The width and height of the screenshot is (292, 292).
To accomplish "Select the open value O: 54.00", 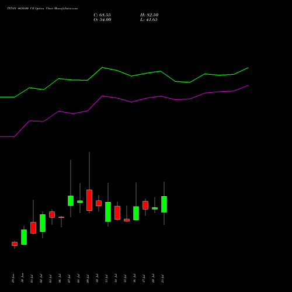I will 102,20.
